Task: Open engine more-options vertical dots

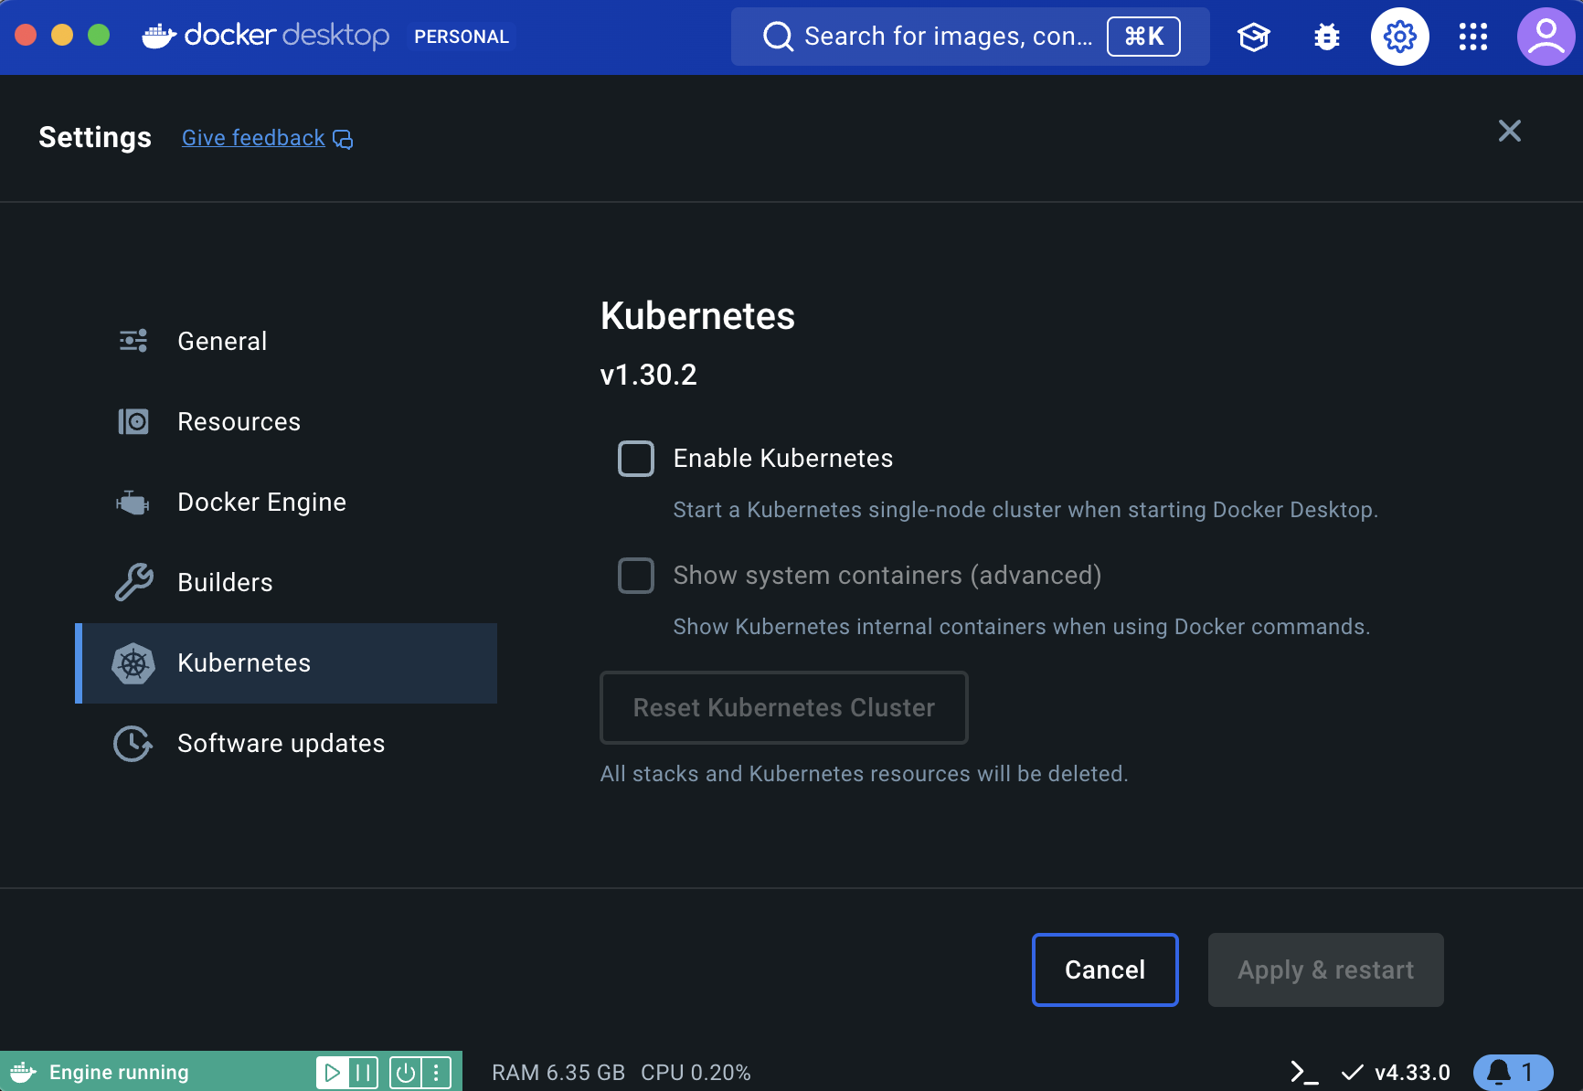Action: click(x=436, y=1072)
